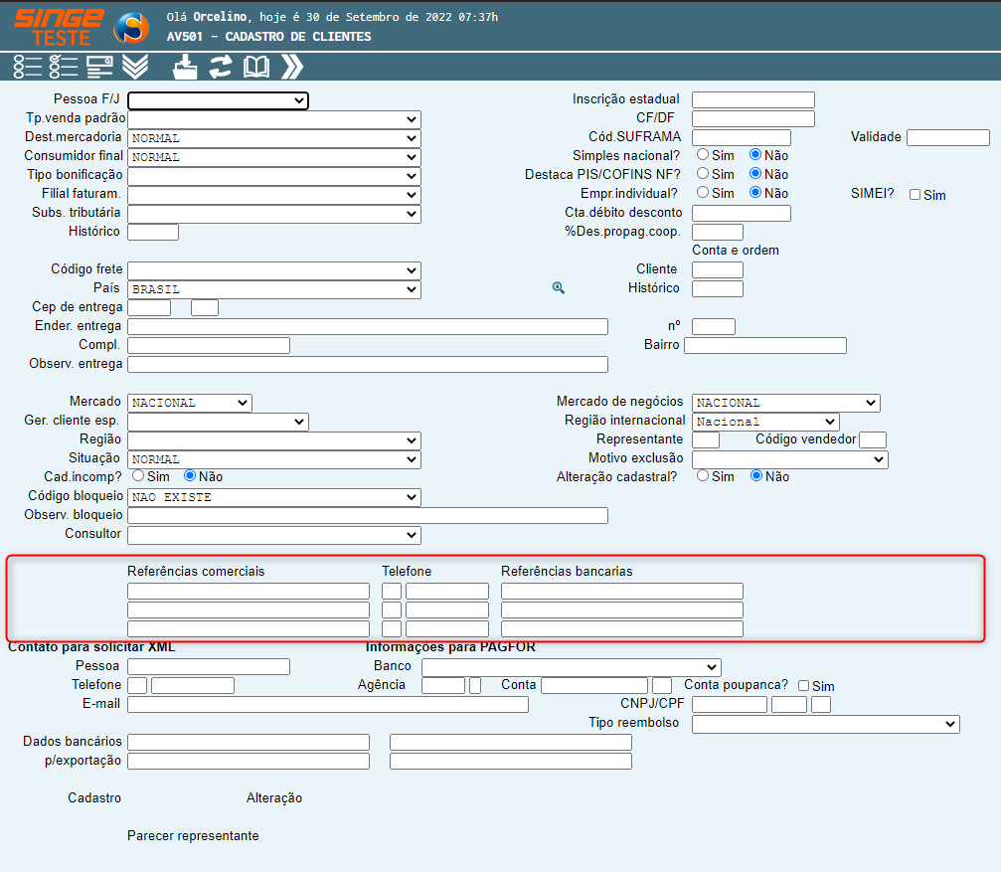Click the magnifier icon beside País
Image resolution: width=1001 pixels, height=872 pixels.
click(x=559, y=288)
